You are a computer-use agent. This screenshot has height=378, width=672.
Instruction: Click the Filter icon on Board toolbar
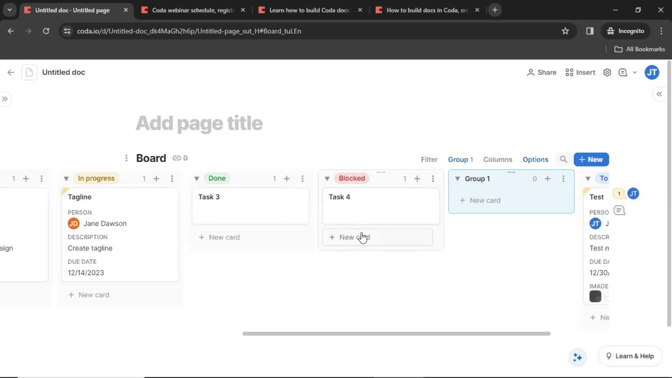(429, 159)
